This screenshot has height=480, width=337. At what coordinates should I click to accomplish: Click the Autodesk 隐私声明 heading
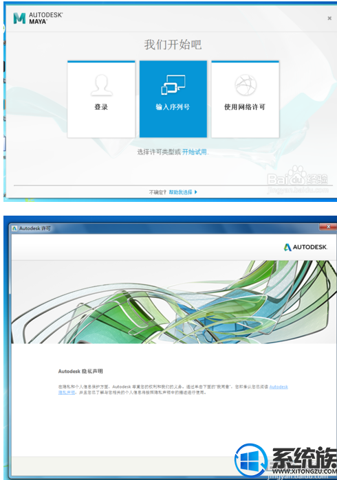80,372
